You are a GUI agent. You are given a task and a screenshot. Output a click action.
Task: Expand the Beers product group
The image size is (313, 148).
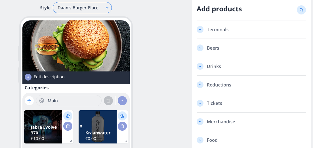tap(200, 48)
